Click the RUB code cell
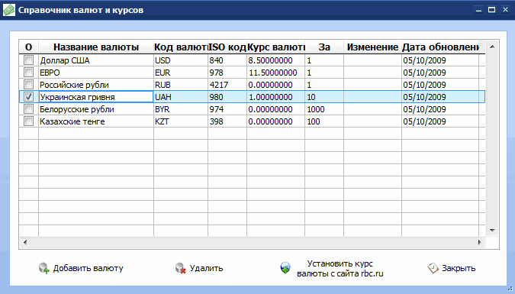The height and width of the screenshot is (294, 515). coord(181,85)
